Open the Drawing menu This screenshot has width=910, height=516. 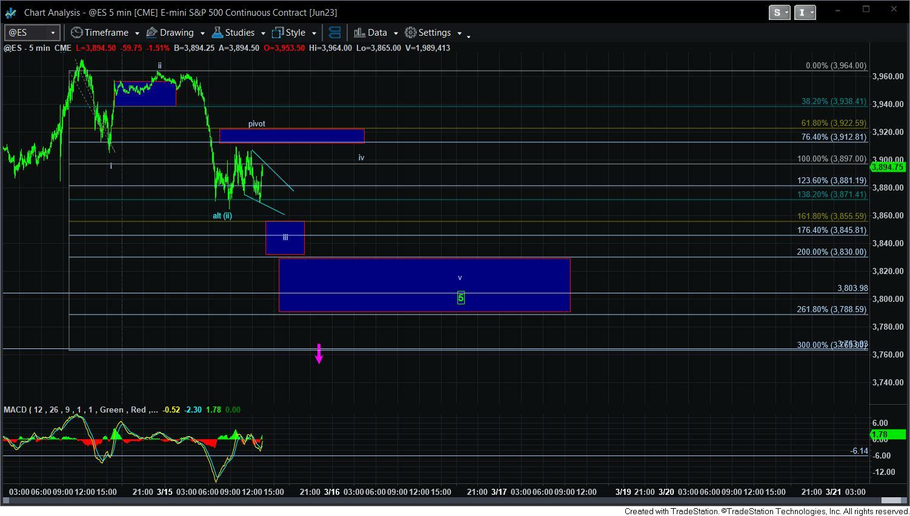pos(176,33)
